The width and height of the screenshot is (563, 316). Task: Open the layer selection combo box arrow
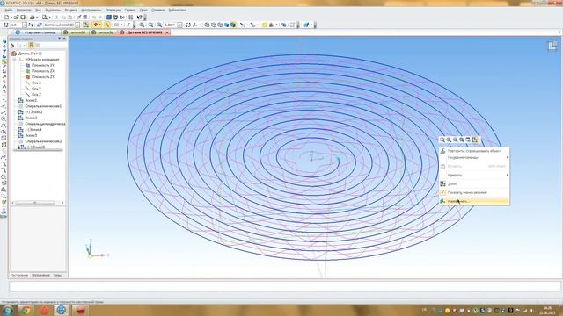coord(77,25)
